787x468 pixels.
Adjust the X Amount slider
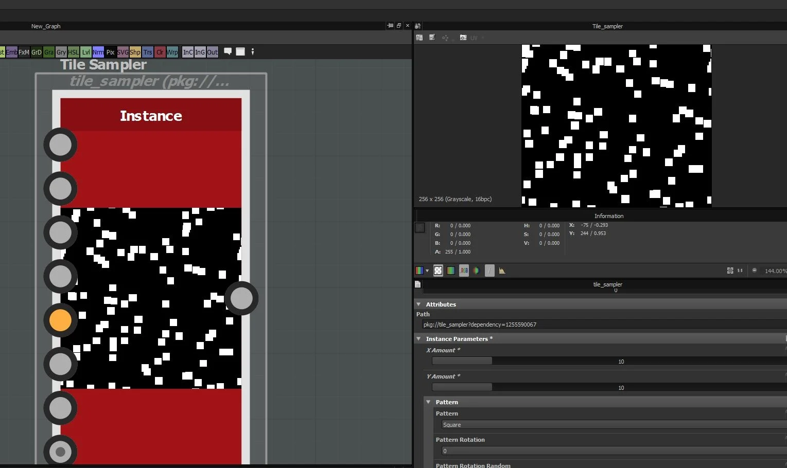tap(609, 361)
